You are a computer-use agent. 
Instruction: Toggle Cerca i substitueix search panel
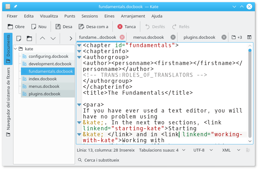(98, 160)
